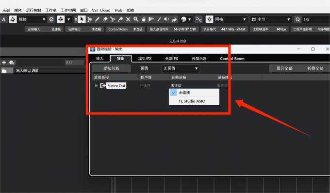Switch to the 外部 FX tab
Screen dimensions: 330x193
click(x=172, y=59)
